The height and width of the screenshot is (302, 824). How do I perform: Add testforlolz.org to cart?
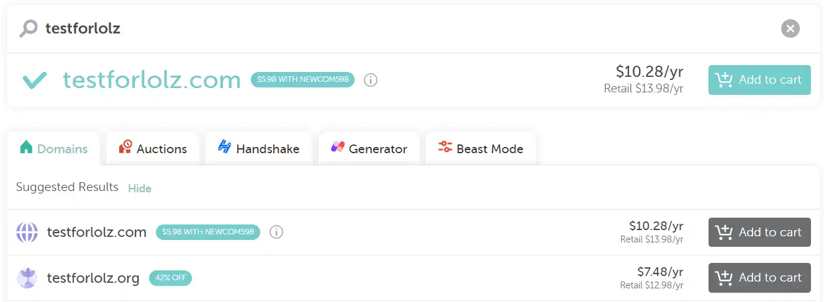(759, 278)
